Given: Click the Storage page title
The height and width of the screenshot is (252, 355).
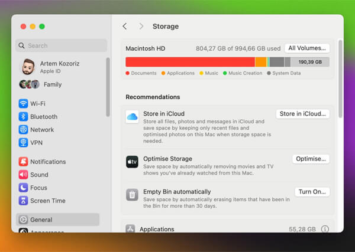Looking at the screenshot, I should pos(166,27).
